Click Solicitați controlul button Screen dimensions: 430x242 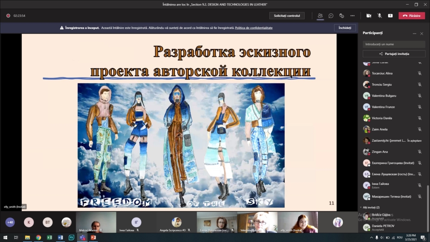tap(287, 15)
